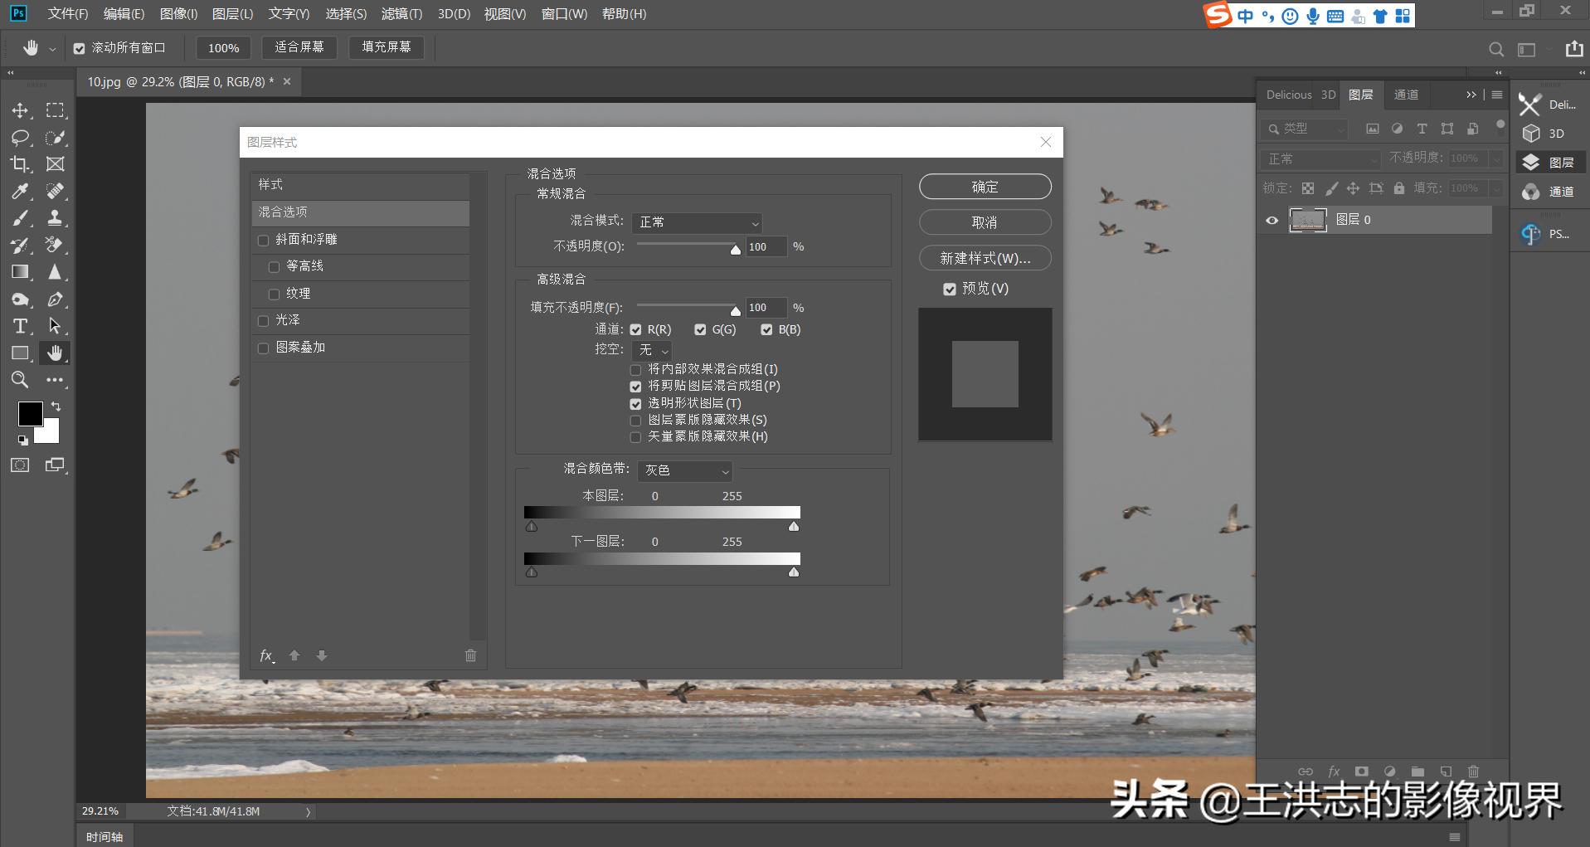Select the Move tool
This screenshot has width=1590, height=847.
20,110
